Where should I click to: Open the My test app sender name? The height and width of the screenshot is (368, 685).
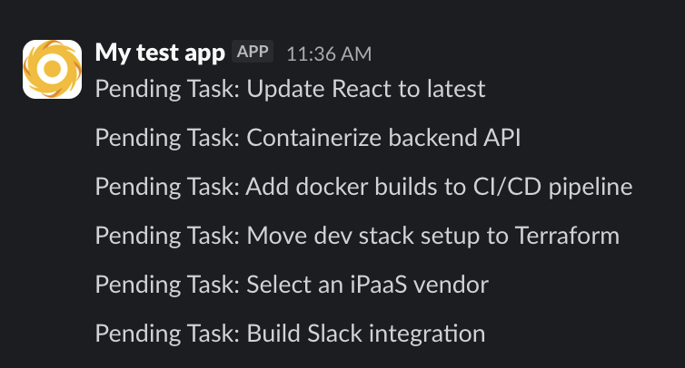(x=160, y=53)
